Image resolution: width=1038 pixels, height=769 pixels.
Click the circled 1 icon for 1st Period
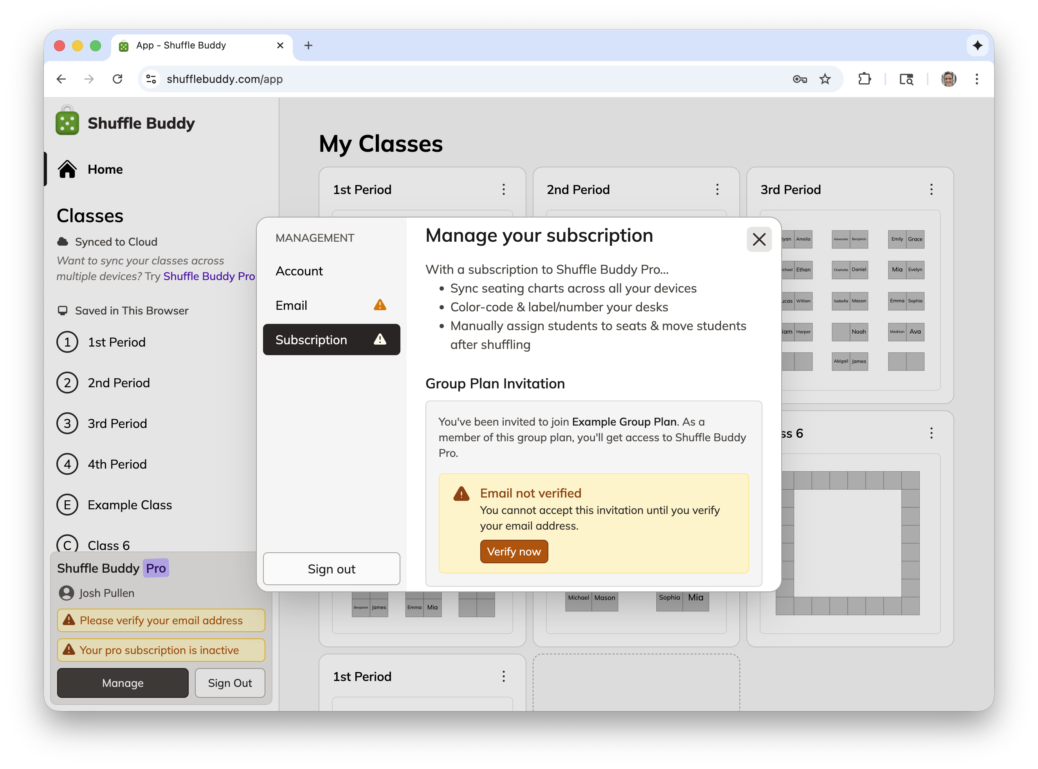coord(67,342)
